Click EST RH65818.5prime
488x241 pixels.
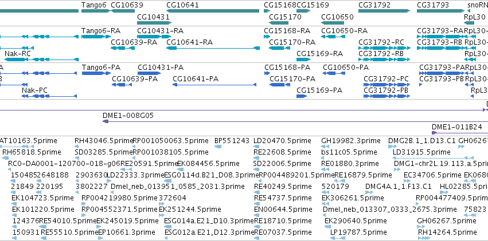[32, 152]
